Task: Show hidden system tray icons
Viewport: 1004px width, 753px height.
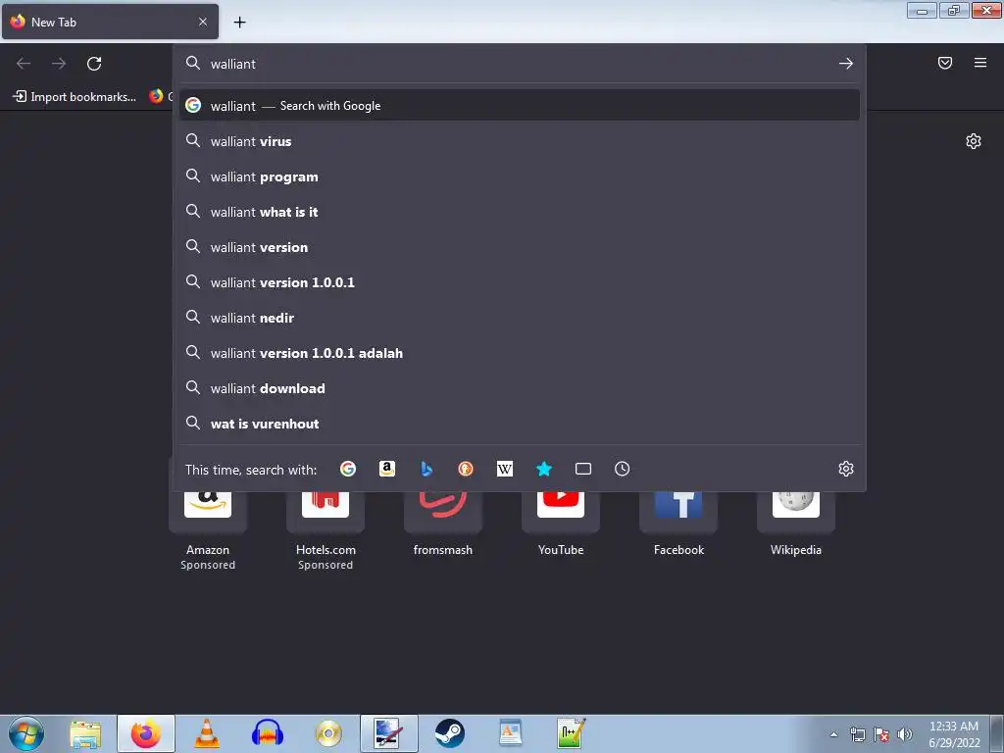Action: click(x=833, y=734)
